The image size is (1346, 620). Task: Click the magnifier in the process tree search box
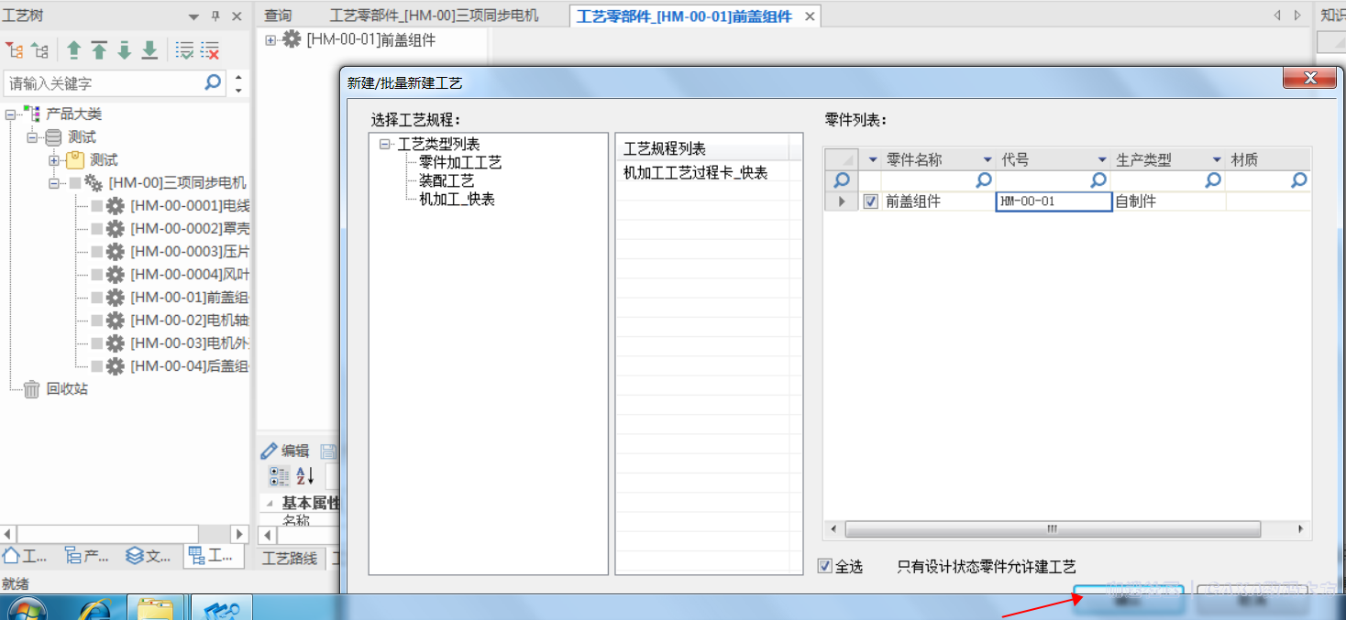click(213, 82)
